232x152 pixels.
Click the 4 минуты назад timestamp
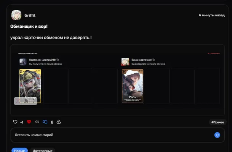211,15
